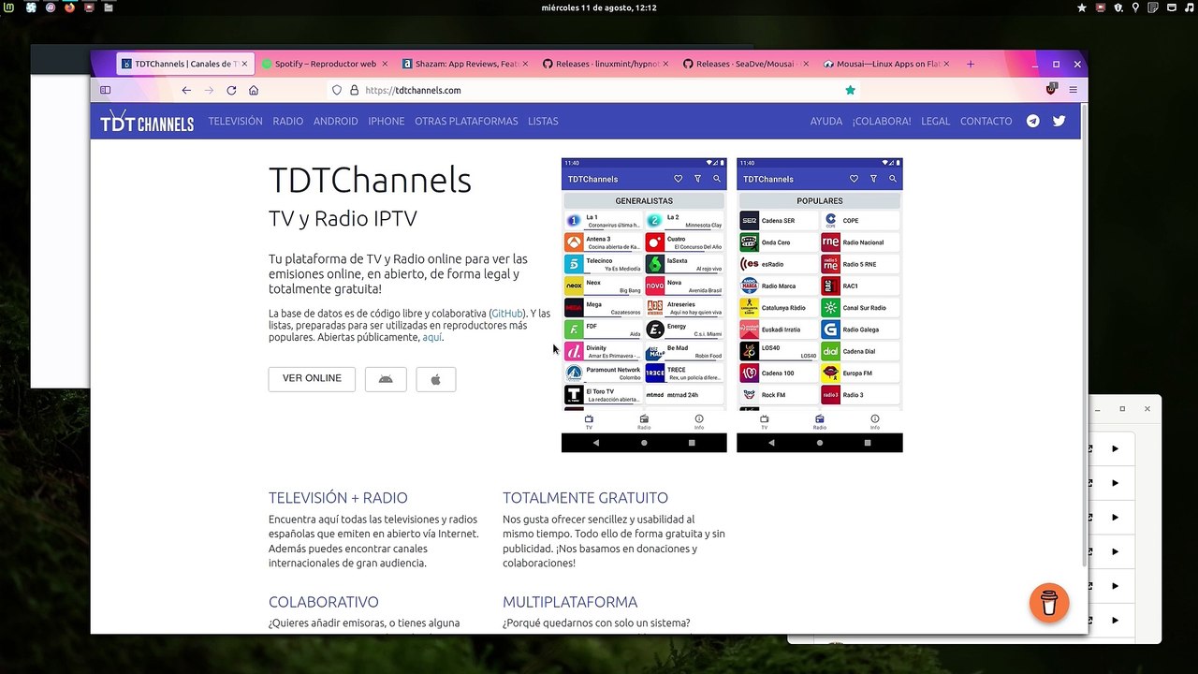The width and height of the screenshot is (1198, 674).
Task: Open a new browser tab
Action: [x=971, y=64]
